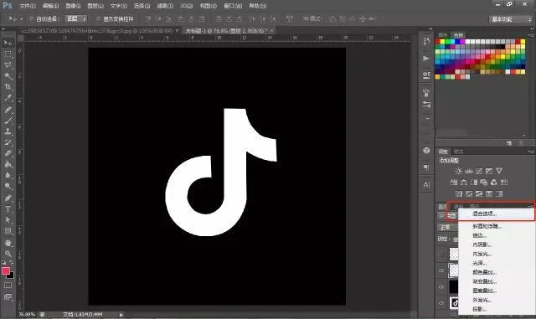
Task: Add a Brightness/Contrast adjustment
Action: (458, 171)
